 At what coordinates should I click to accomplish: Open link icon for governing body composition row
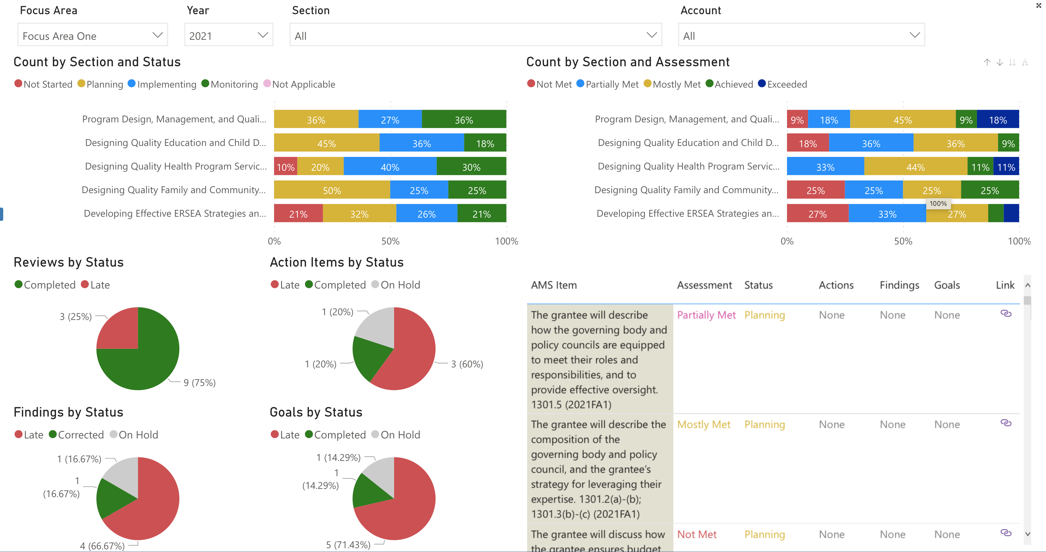point(1006,423)
